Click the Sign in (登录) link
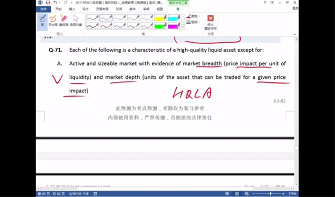This screenshot has height=197, width=335. [295, 8]
